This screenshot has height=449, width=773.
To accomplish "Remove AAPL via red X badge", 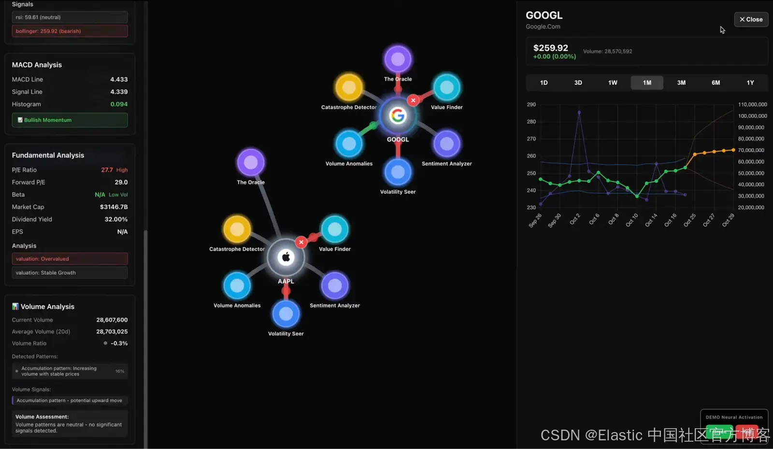I will (301, 242).
